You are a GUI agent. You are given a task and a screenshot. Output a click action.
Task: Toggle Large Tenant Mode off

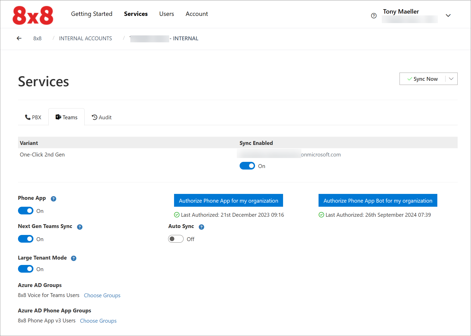26,269
